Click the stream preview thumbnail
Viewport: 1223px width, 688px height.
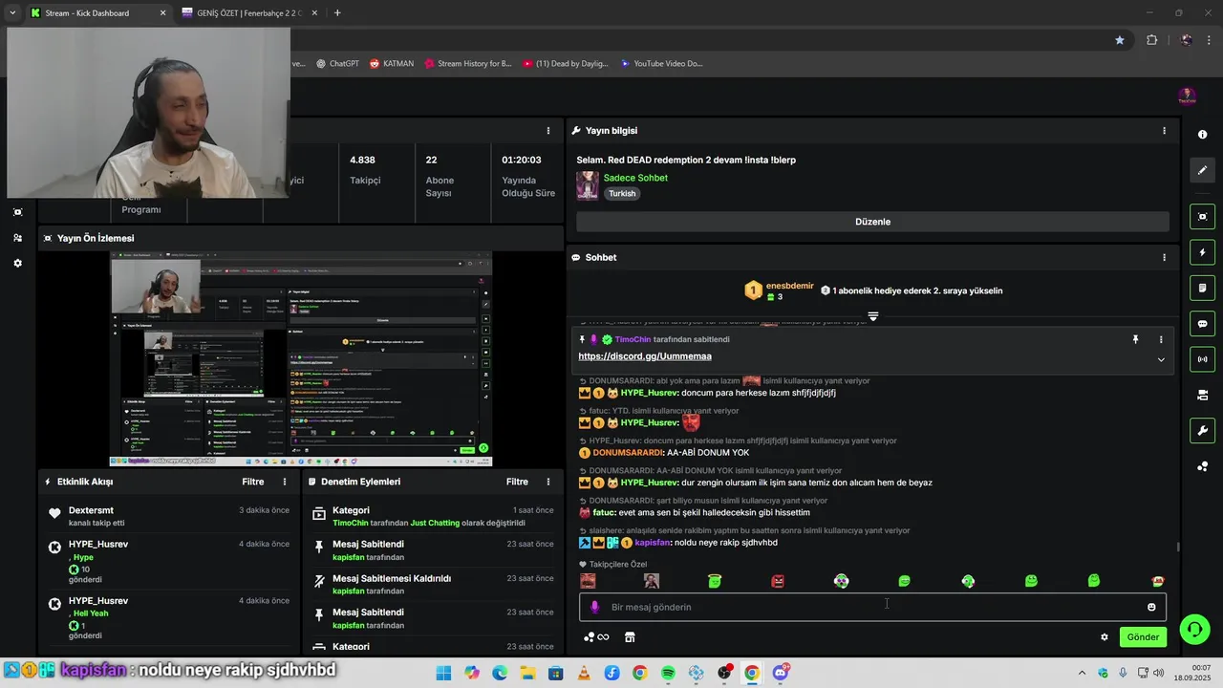(x=301, y=358)
